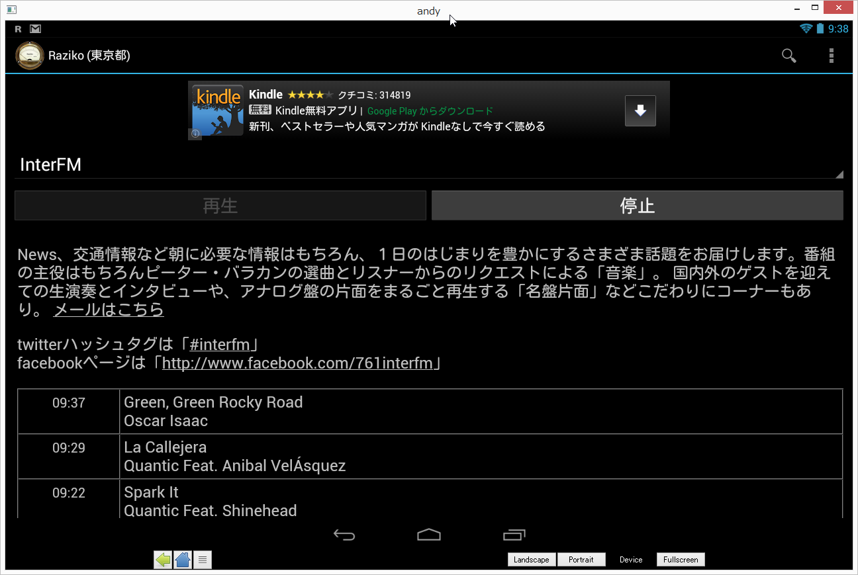Tap the Android back navigation button
This screenshot has width=858, height=575.
click(x=344, y=534)
